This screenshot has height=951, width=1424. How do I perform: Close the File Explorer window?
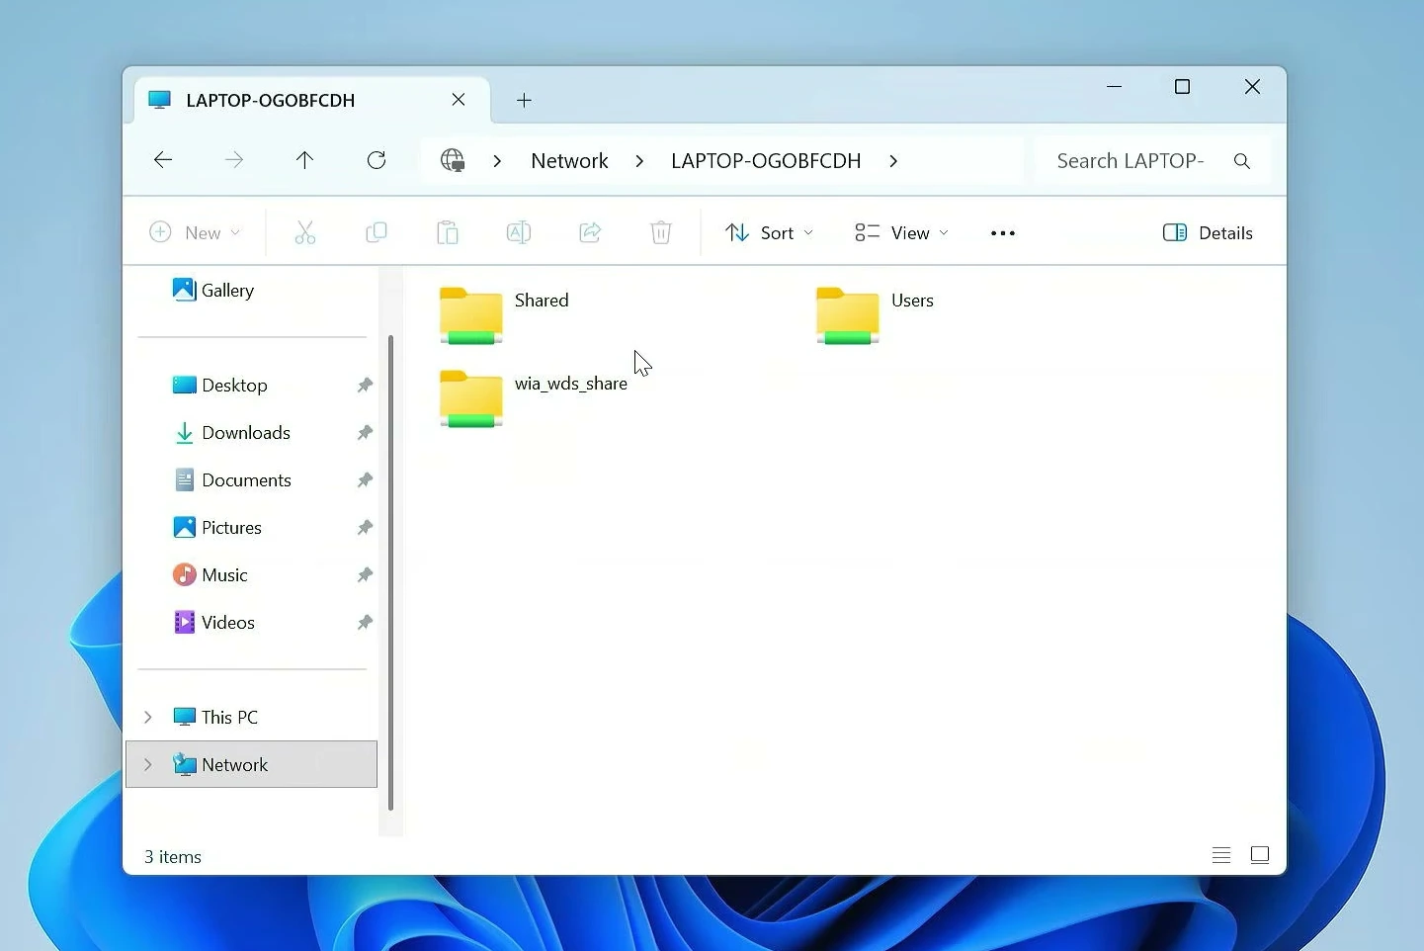[x=1252, y=87]
